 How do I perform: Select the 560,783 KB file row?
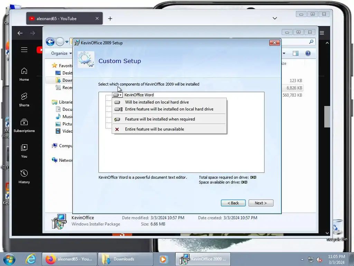292,95
